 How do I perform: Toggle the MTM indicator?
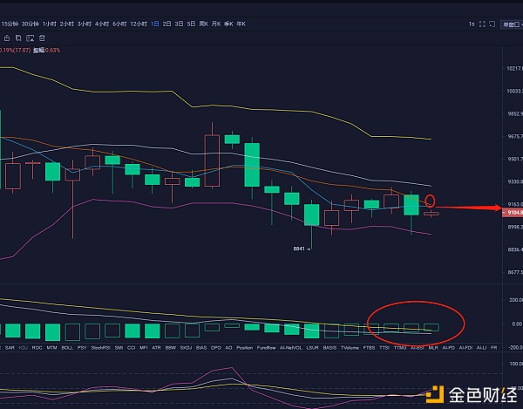pyautogui.click(x=51, y=348)
